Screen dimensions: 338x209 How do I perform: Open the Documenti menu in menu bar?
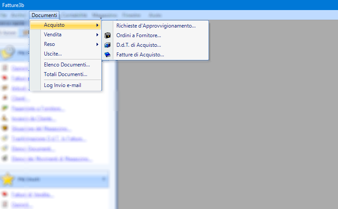[44, 15]
